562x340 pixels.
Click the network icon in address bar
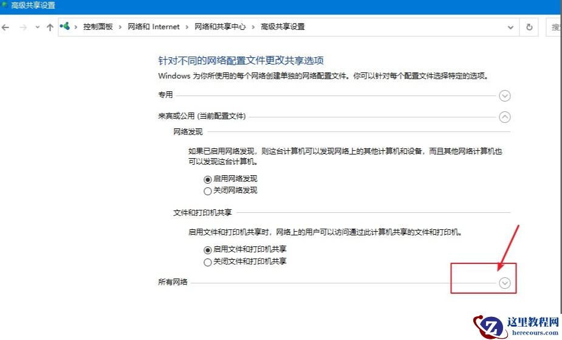point(65,26)
